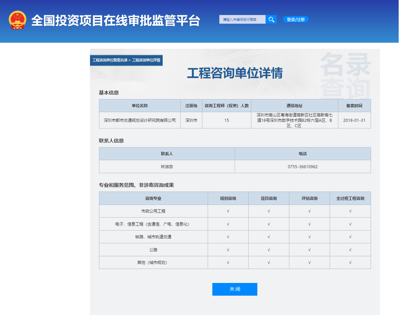Click the 全国投资项目在线审批监管平台 site title
The image size is (406, 315).
pos(116,20)
